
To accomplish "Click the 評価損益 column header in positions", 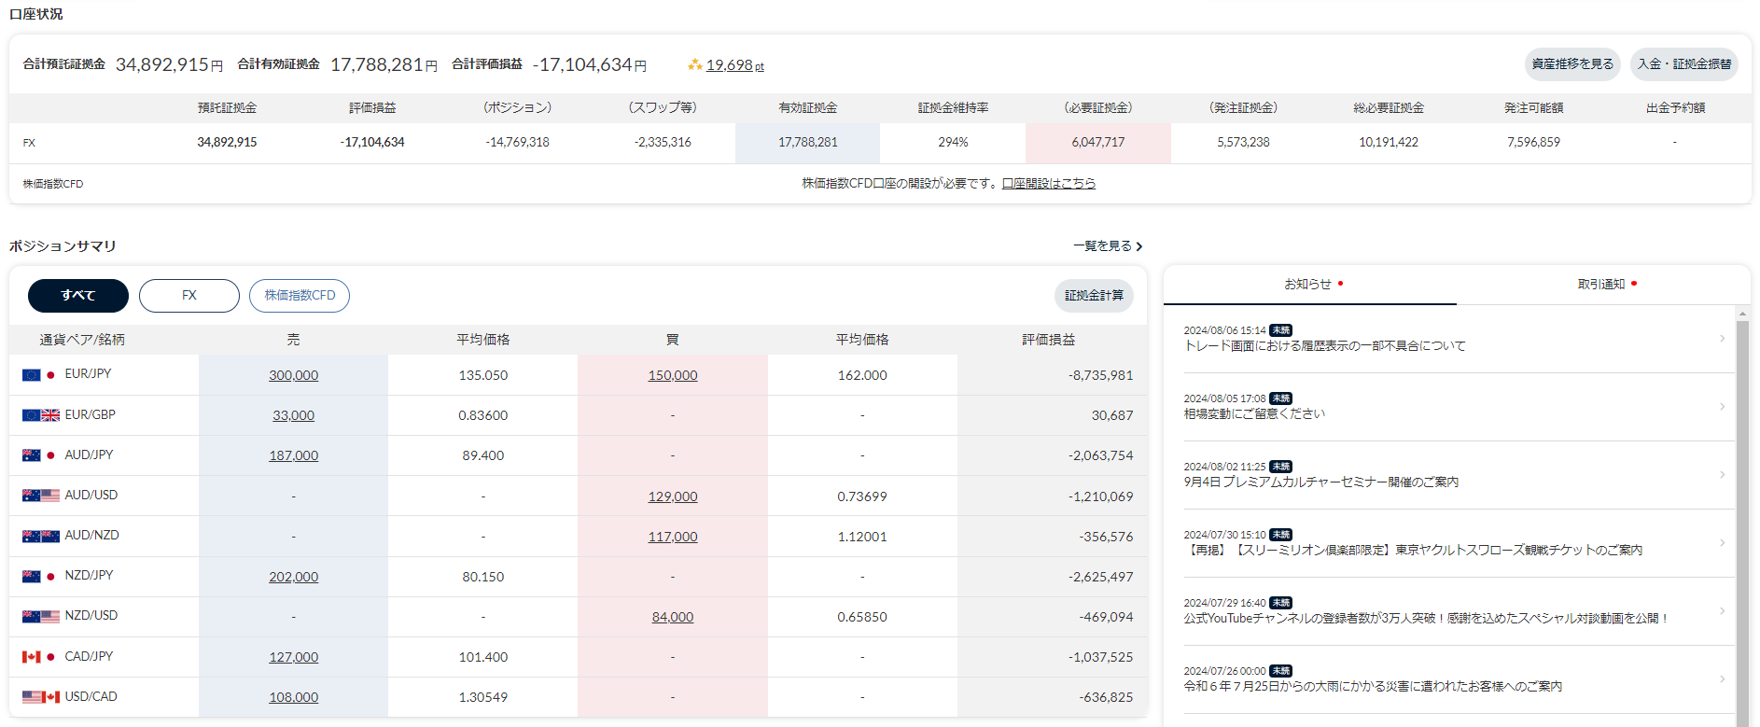I will pyautogui.click(x=1049, y=340).
